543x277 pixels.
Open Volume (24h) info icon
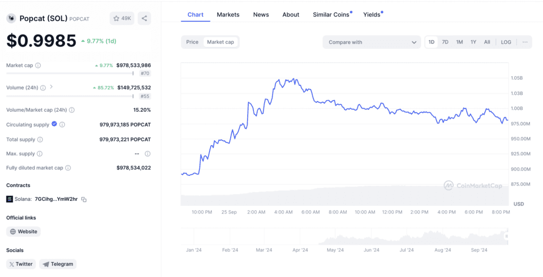point(43,88)
